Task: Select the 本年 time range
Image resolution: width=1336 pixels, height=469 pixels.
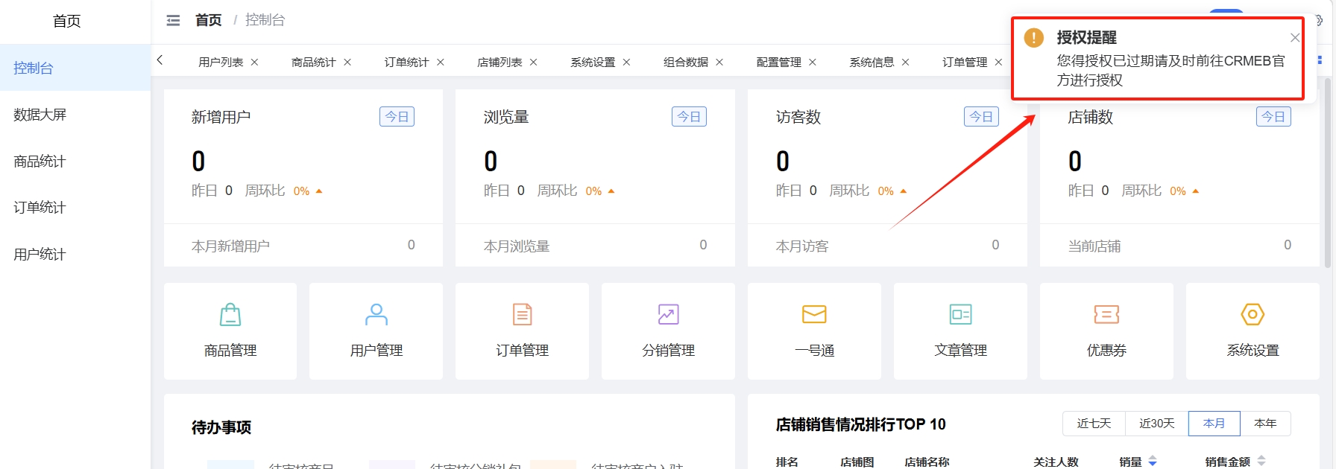Action: coord(1265,424)
